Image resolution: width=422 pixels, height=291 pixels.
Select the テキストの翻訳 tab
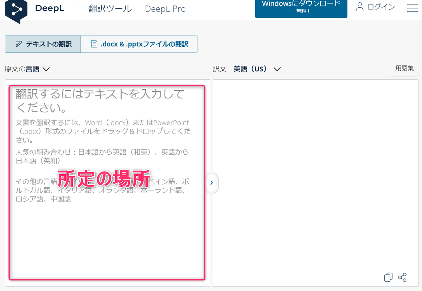(43, 44)
